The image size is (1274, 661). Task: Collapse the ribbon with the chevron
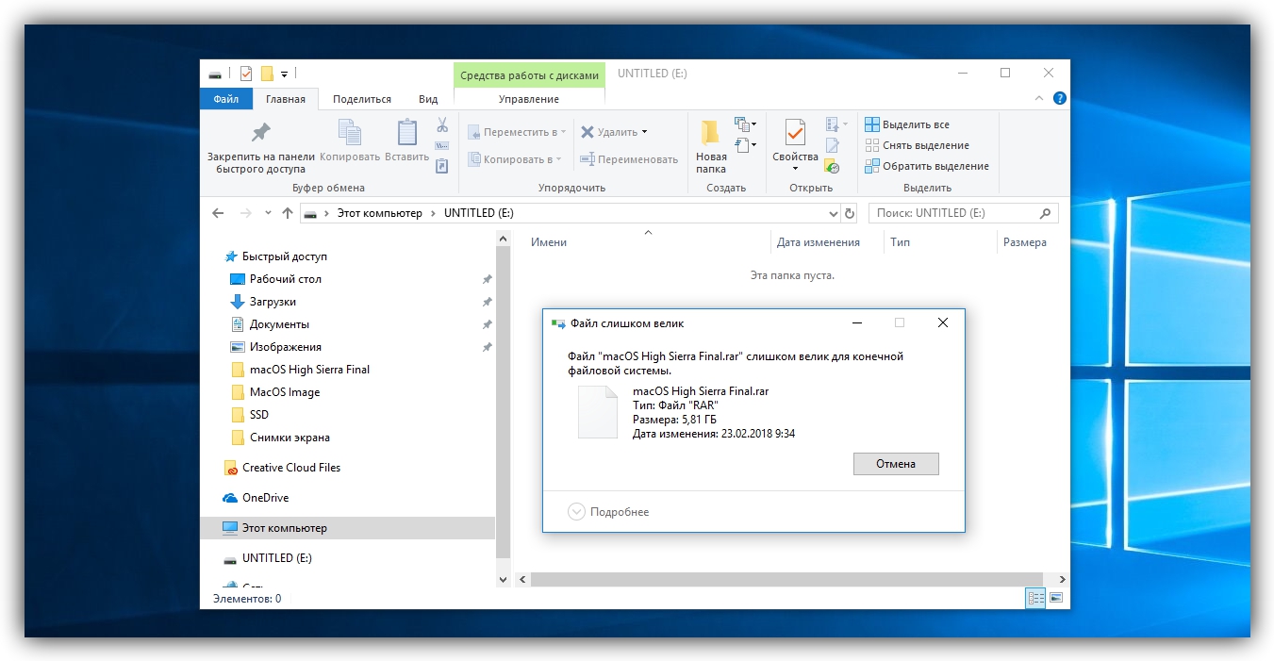1039,98
